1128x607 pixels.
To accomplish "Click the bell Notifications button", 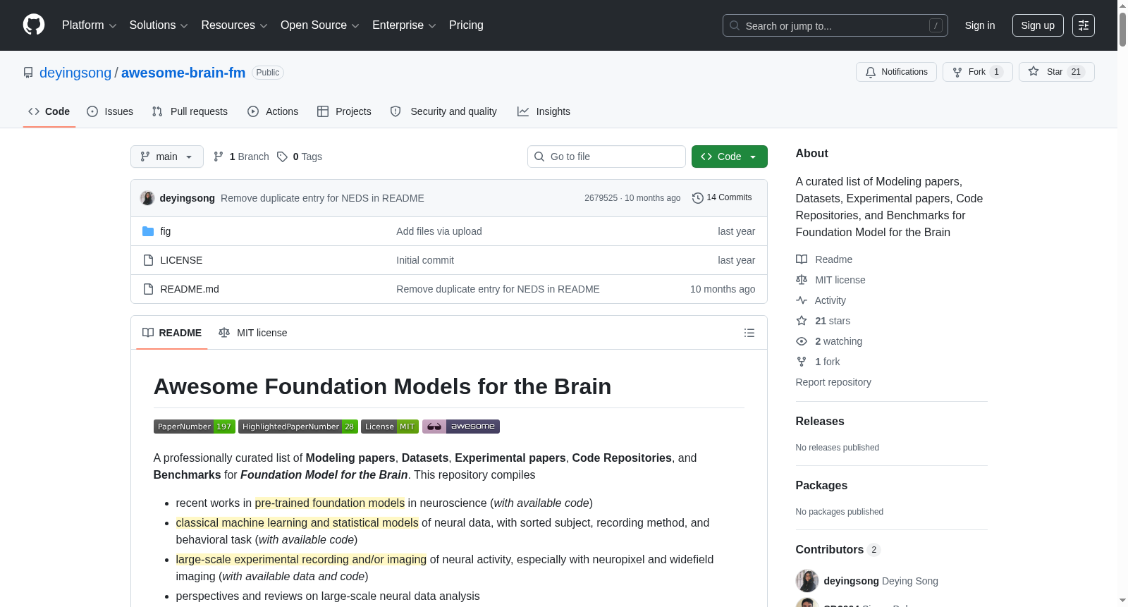I will (896, 72).
